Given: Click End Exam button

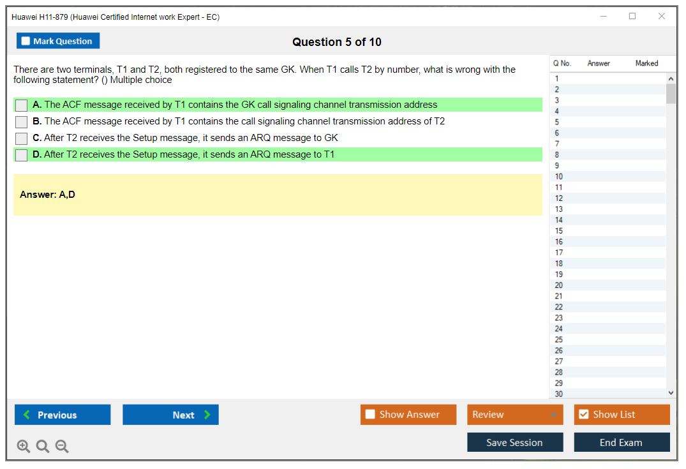Looking at the screenshot, I should click(622, 443).
